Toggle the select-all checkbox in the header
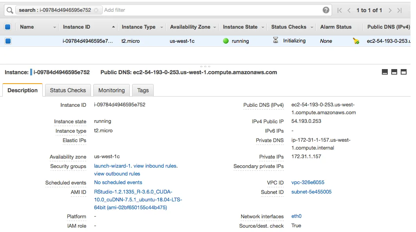 click(x=8, y=27)
